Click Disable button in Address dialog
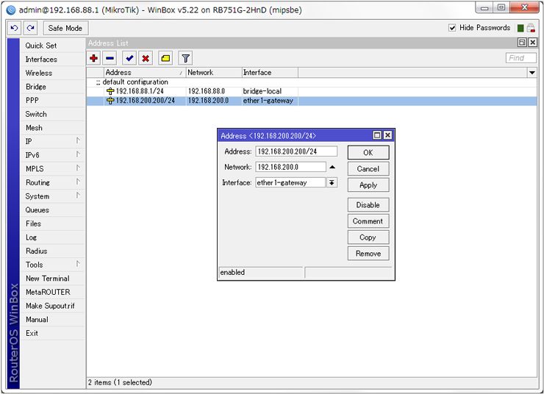 point(368,205)
